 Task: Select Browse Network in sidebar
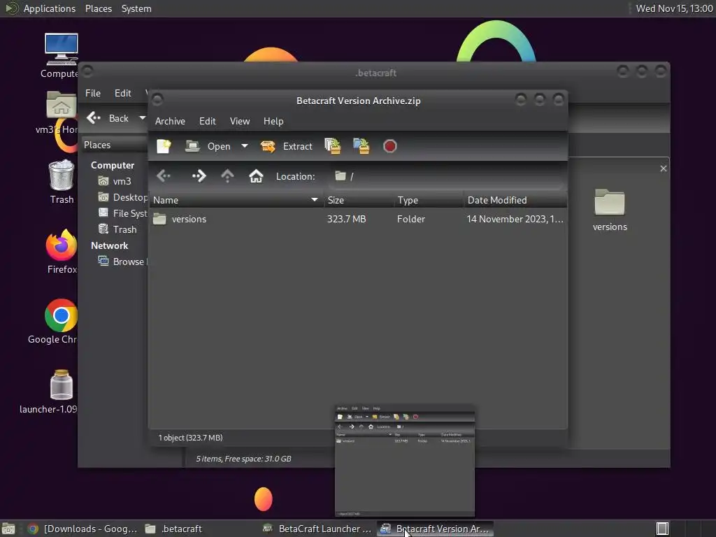(122, 262)
